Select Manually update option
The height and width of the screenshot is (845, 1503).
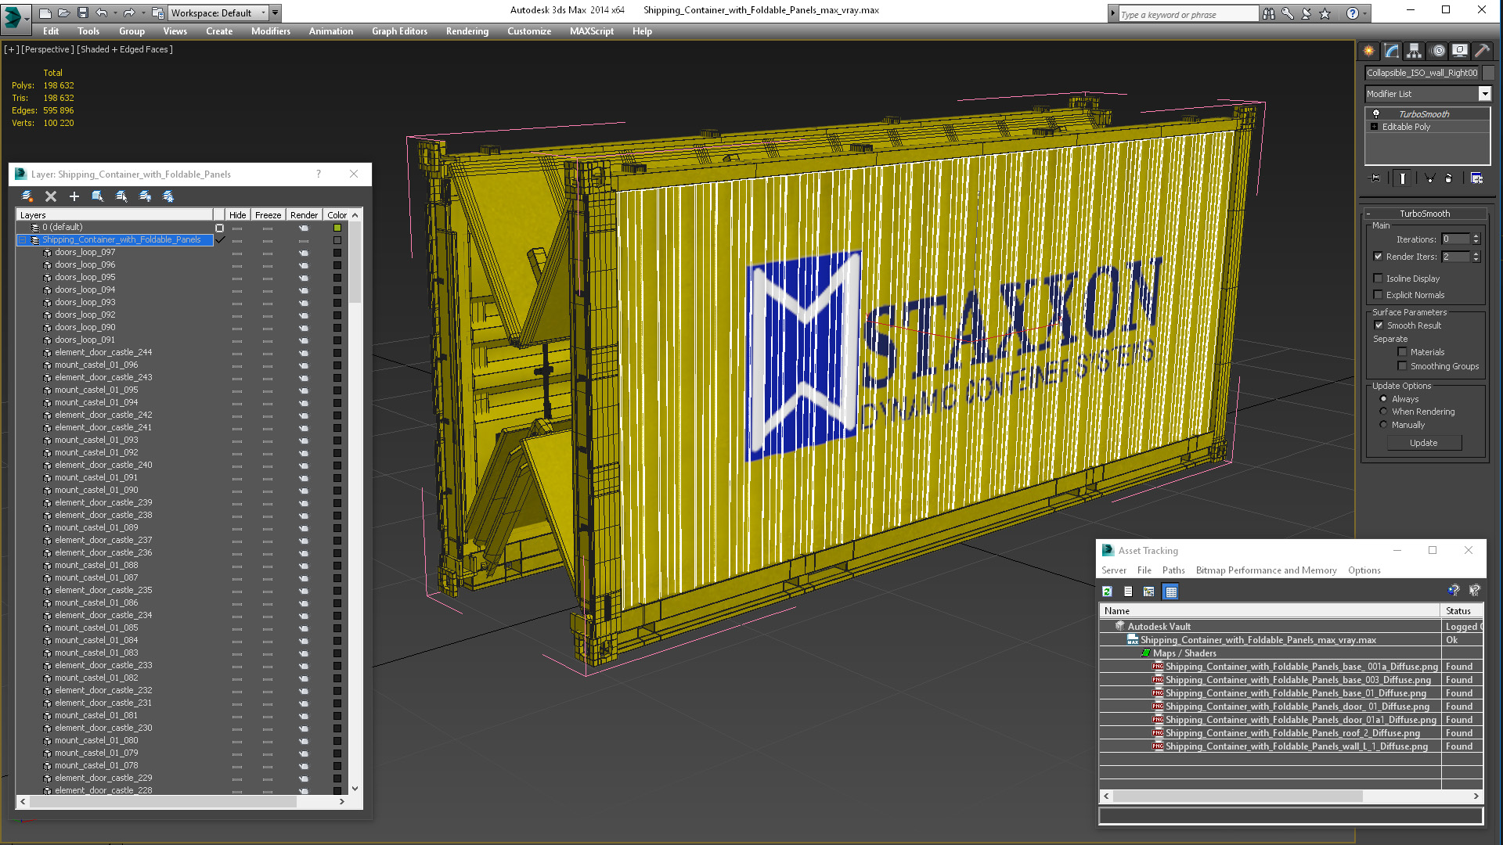coord(1383,425)
